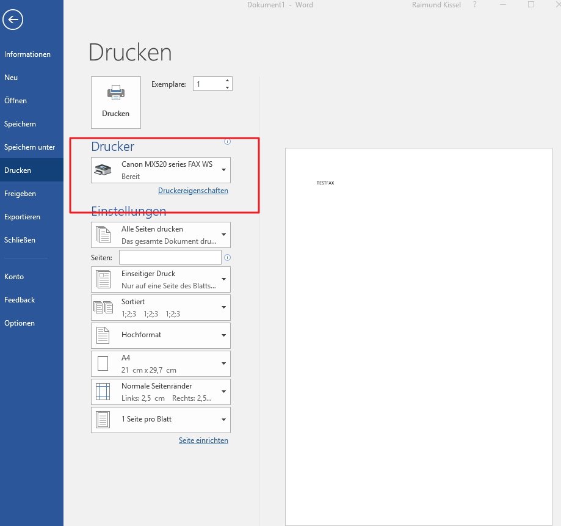Screen dimensions: 561x526
Task: Open Optionen in the sidebar
Action: 32,323
